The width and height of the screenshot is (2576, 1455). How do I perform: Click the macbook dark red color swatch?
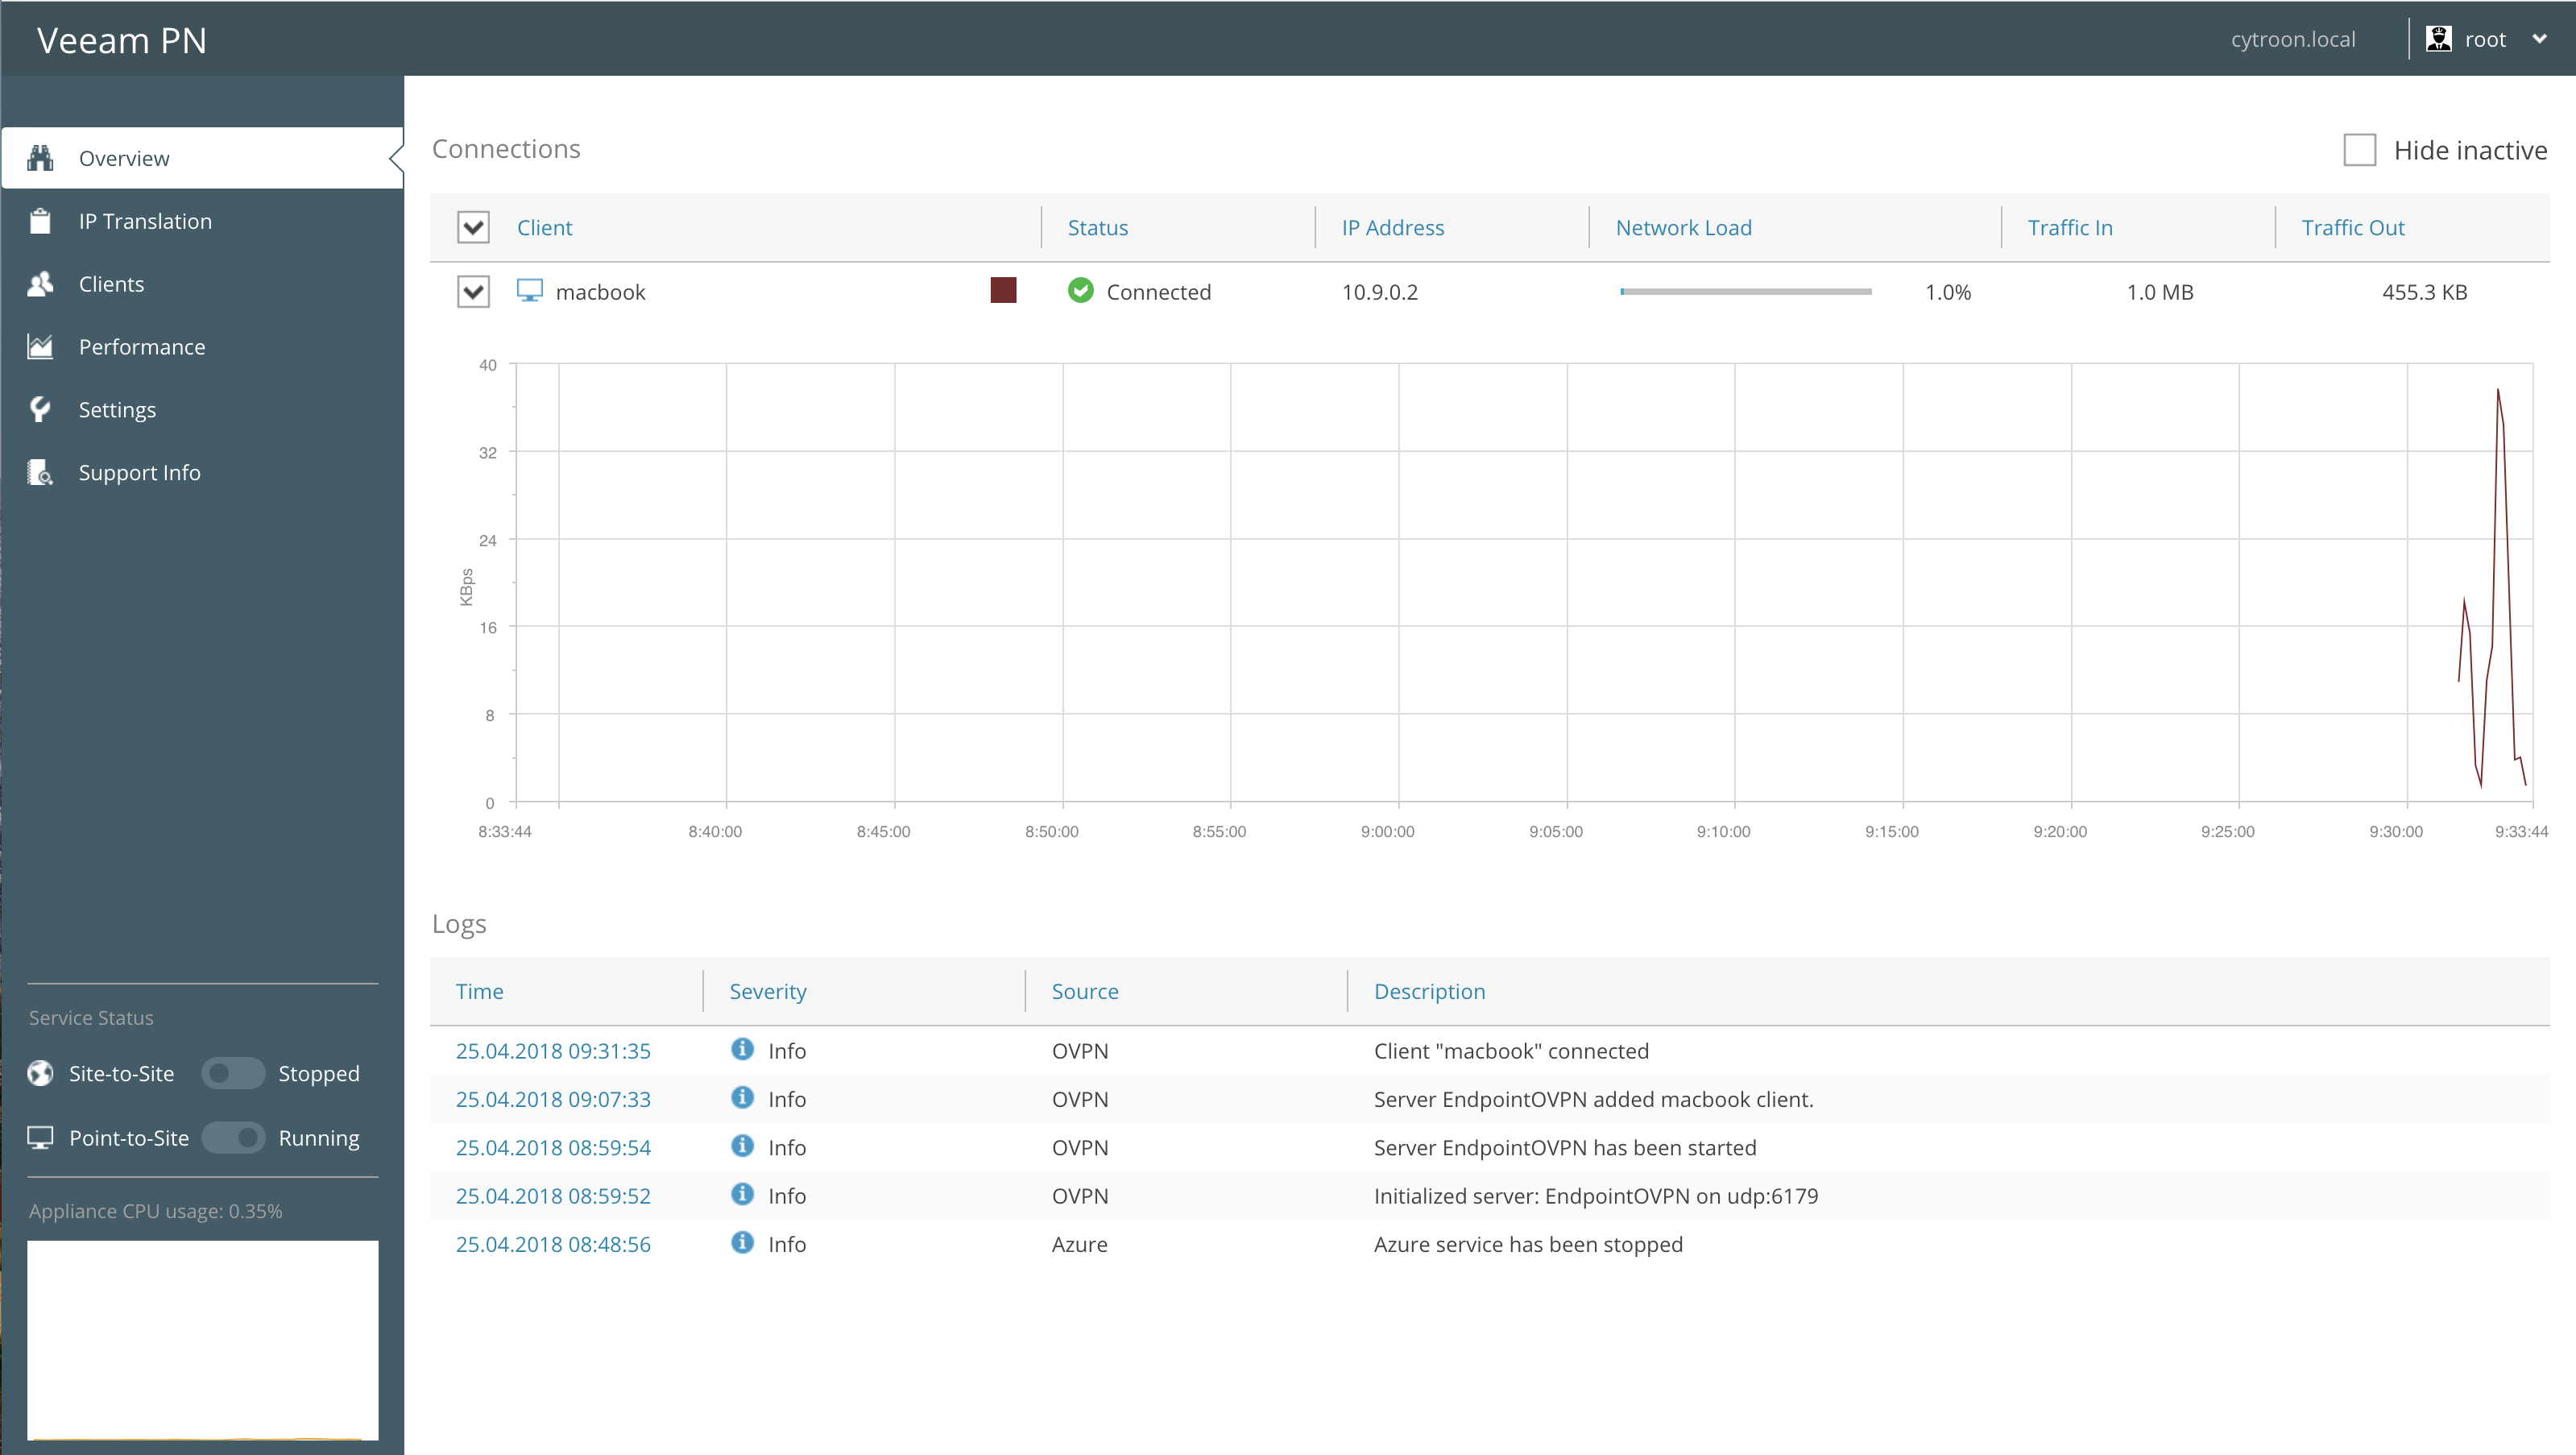click(x=1003, y=290)
